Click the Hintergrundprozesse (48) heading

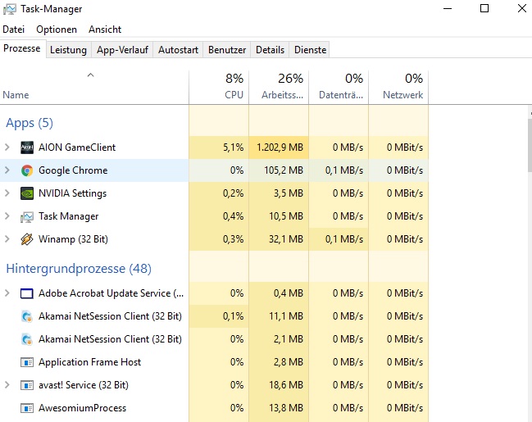79,269
